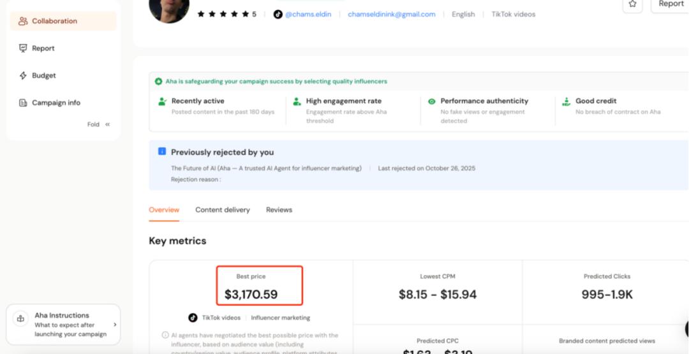Click the TikTok icon beside @chams.eldin

[x=278, y=14]
